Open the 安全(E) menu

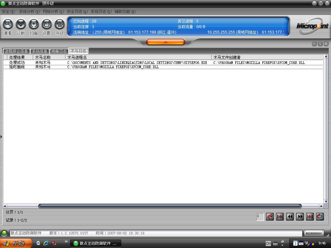[x=8, y=12]
